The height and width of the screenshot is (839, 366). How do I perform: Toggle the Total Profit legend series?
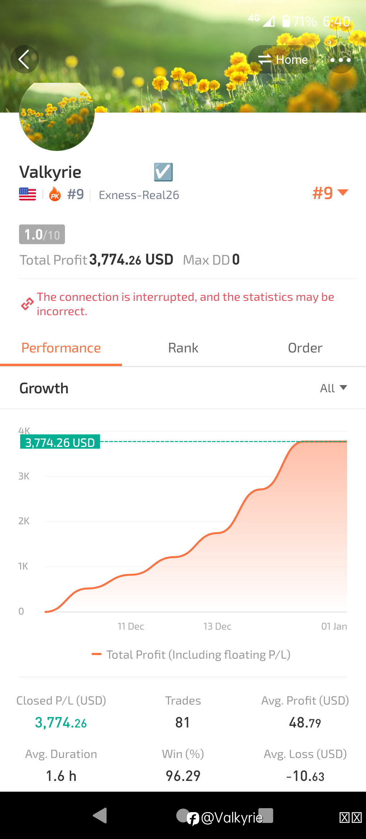click(191, 655)
